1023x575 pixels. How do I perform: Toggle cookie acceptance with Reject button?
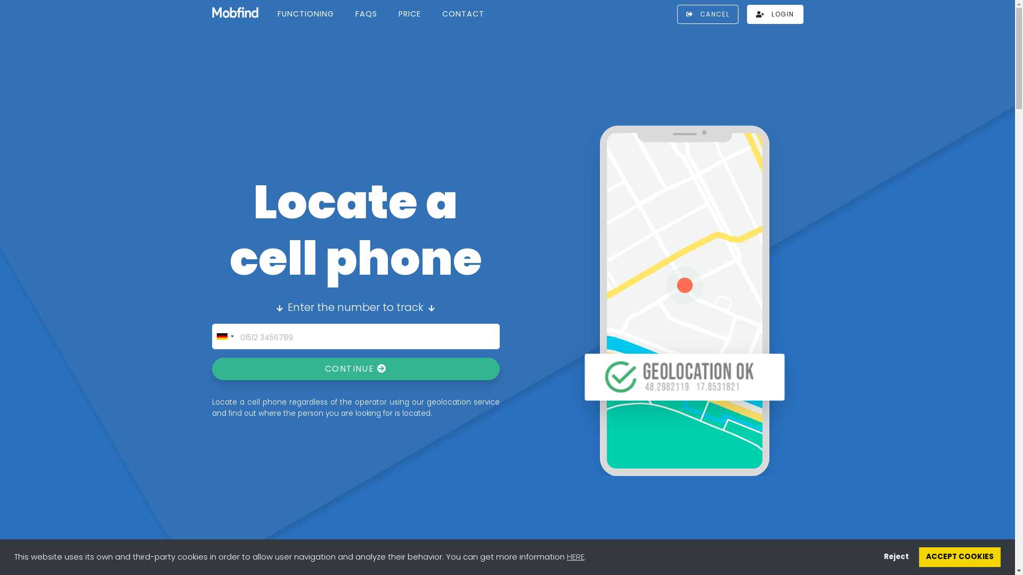click(897, 557)
